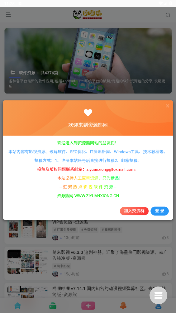176x313 pixels.
Task: Select the 软件资源 banner slide
Action: 88,61
